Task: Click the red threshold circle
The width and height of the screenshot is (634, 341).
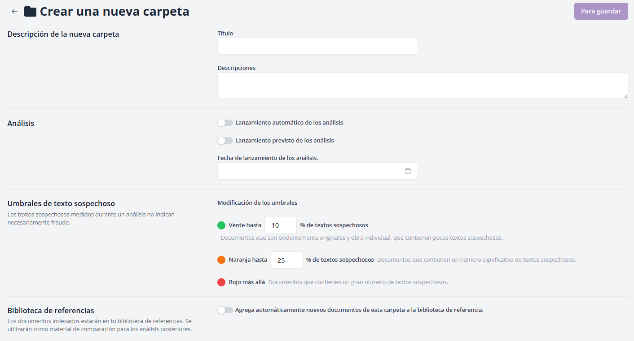Action: 221,282
